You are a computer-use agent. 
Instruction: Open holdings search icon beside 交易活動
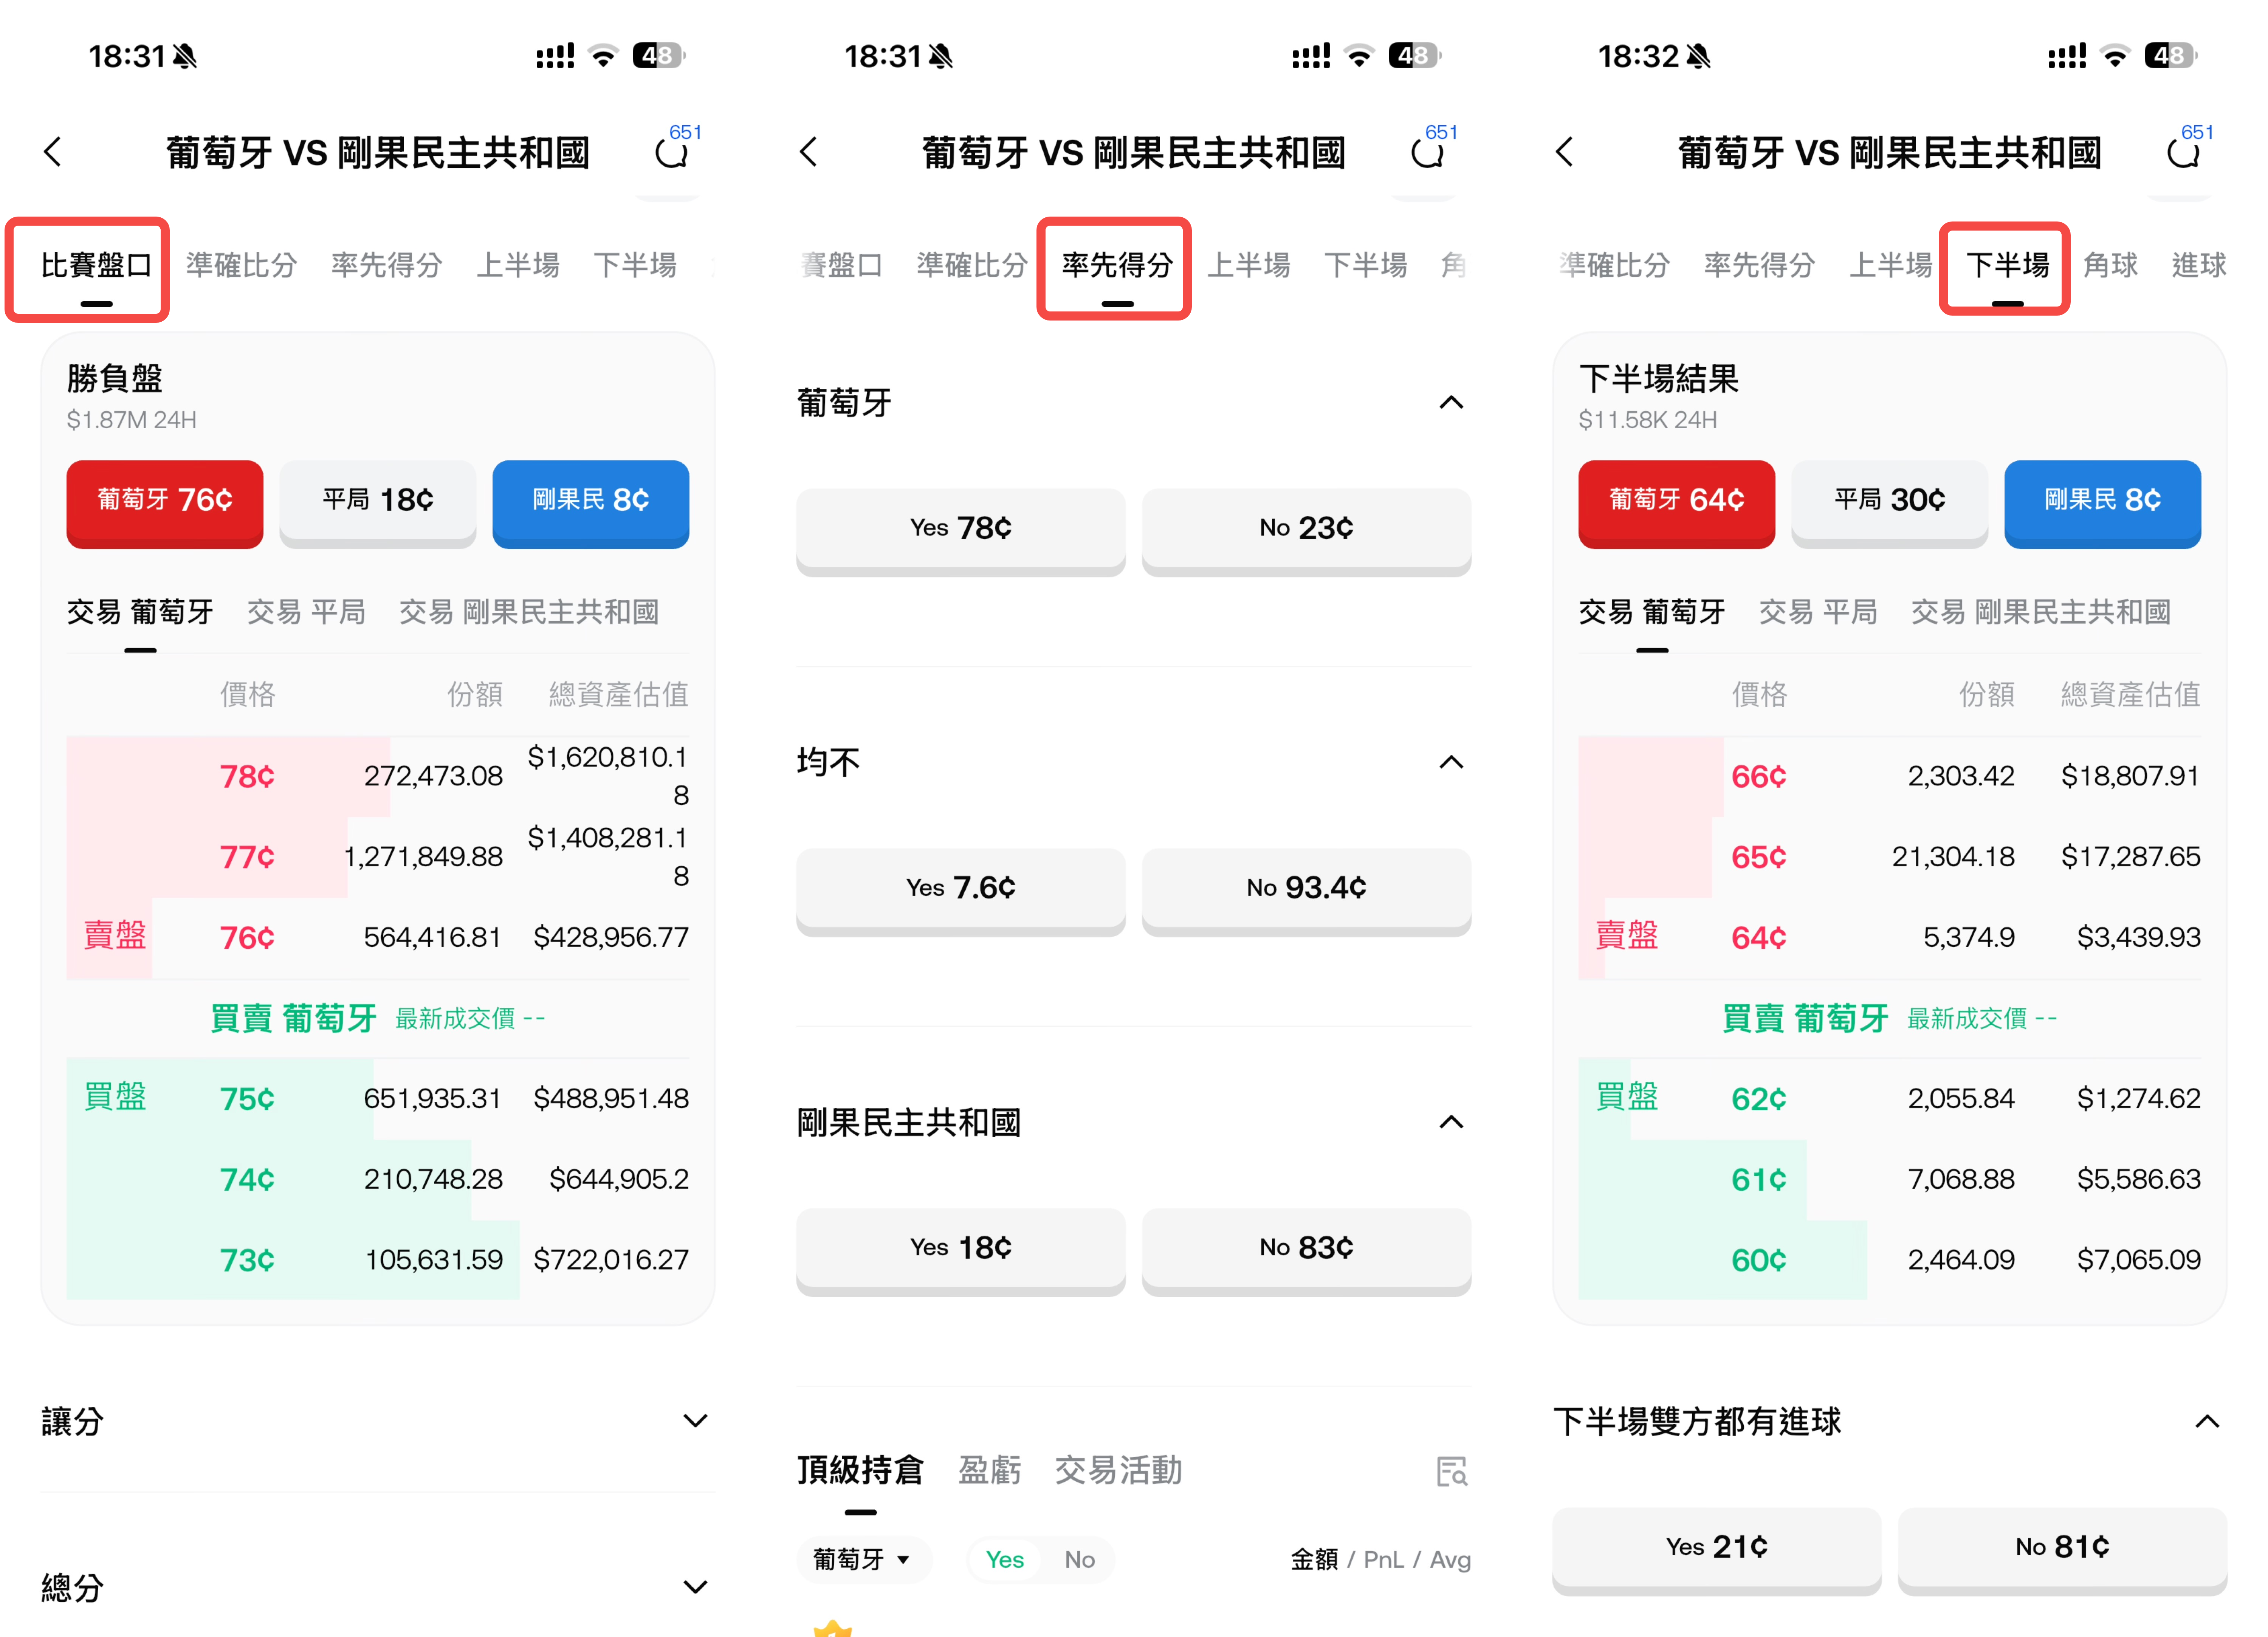click(x=1452, y=1471)
